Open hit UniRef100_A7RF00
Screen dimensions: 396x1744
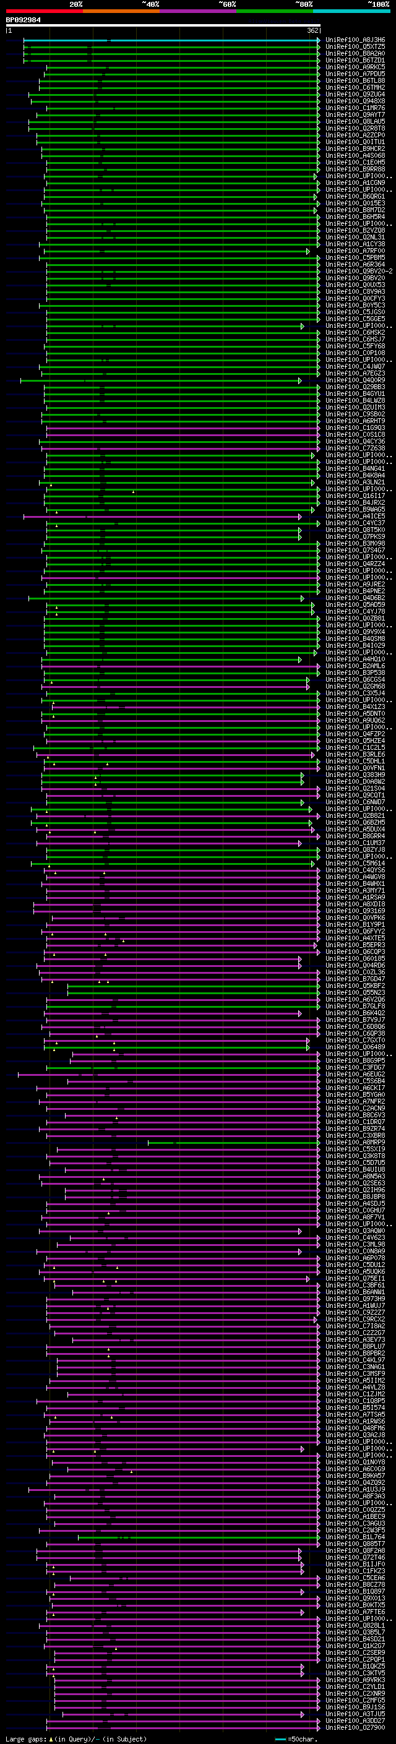click(x=355, y=251)
